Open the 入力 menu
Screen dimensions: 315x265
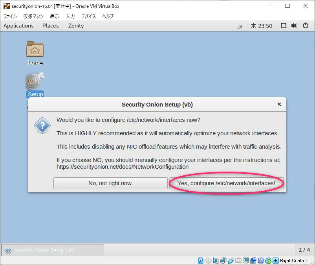tap(70, 16)
